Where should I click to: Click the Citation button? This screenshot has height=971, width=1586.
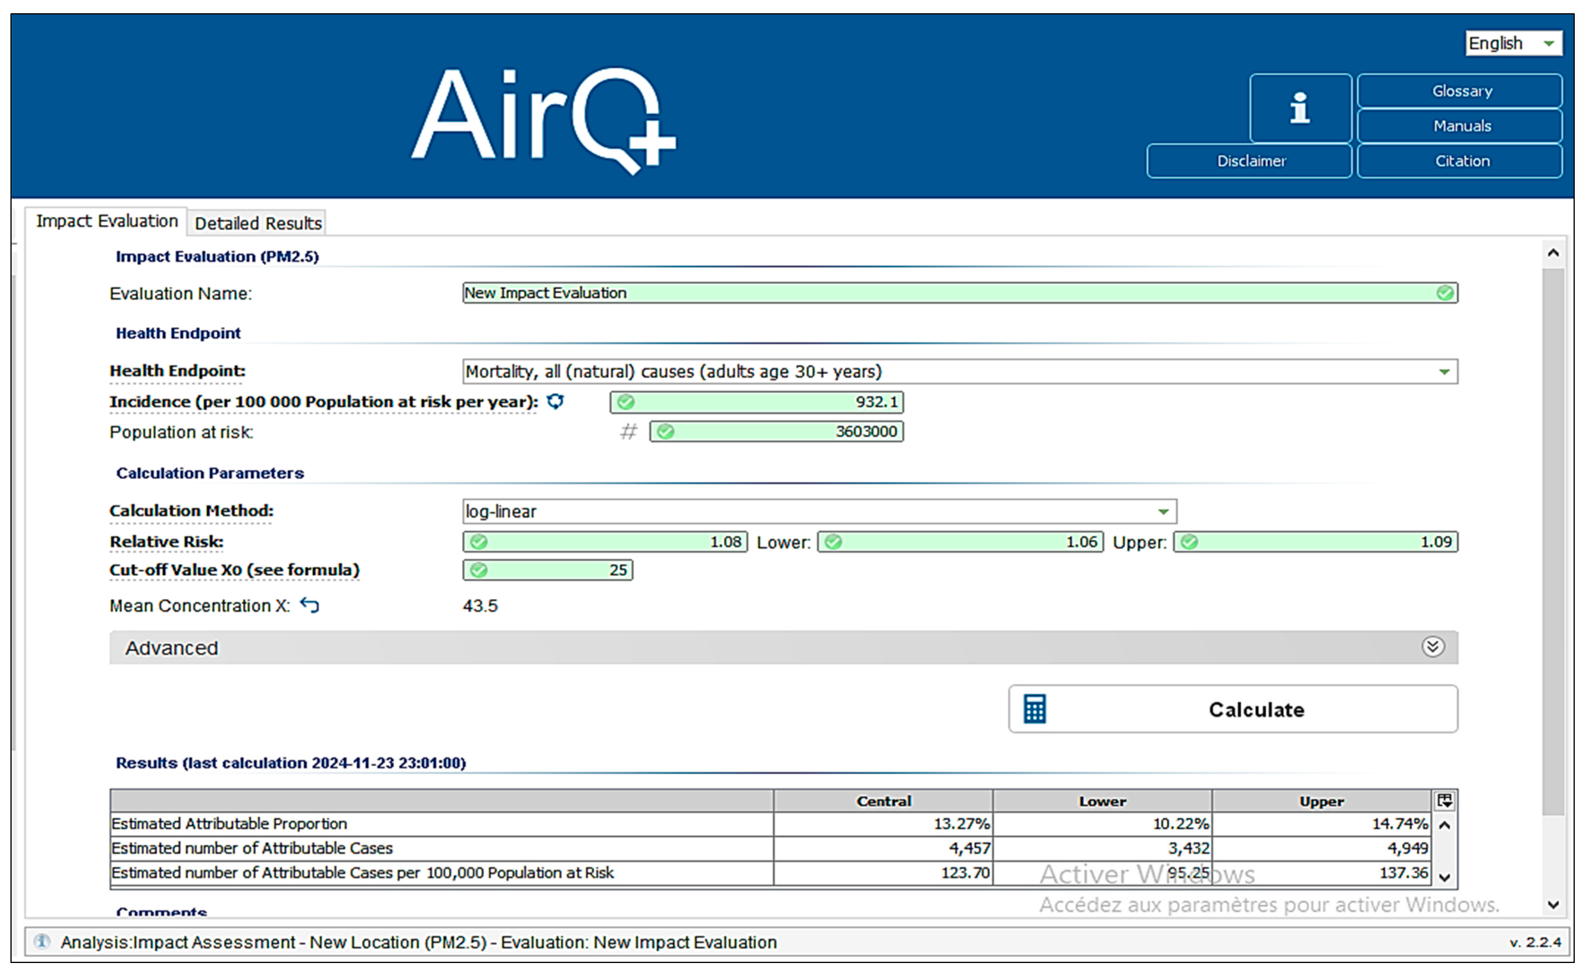pos(1461,161)
